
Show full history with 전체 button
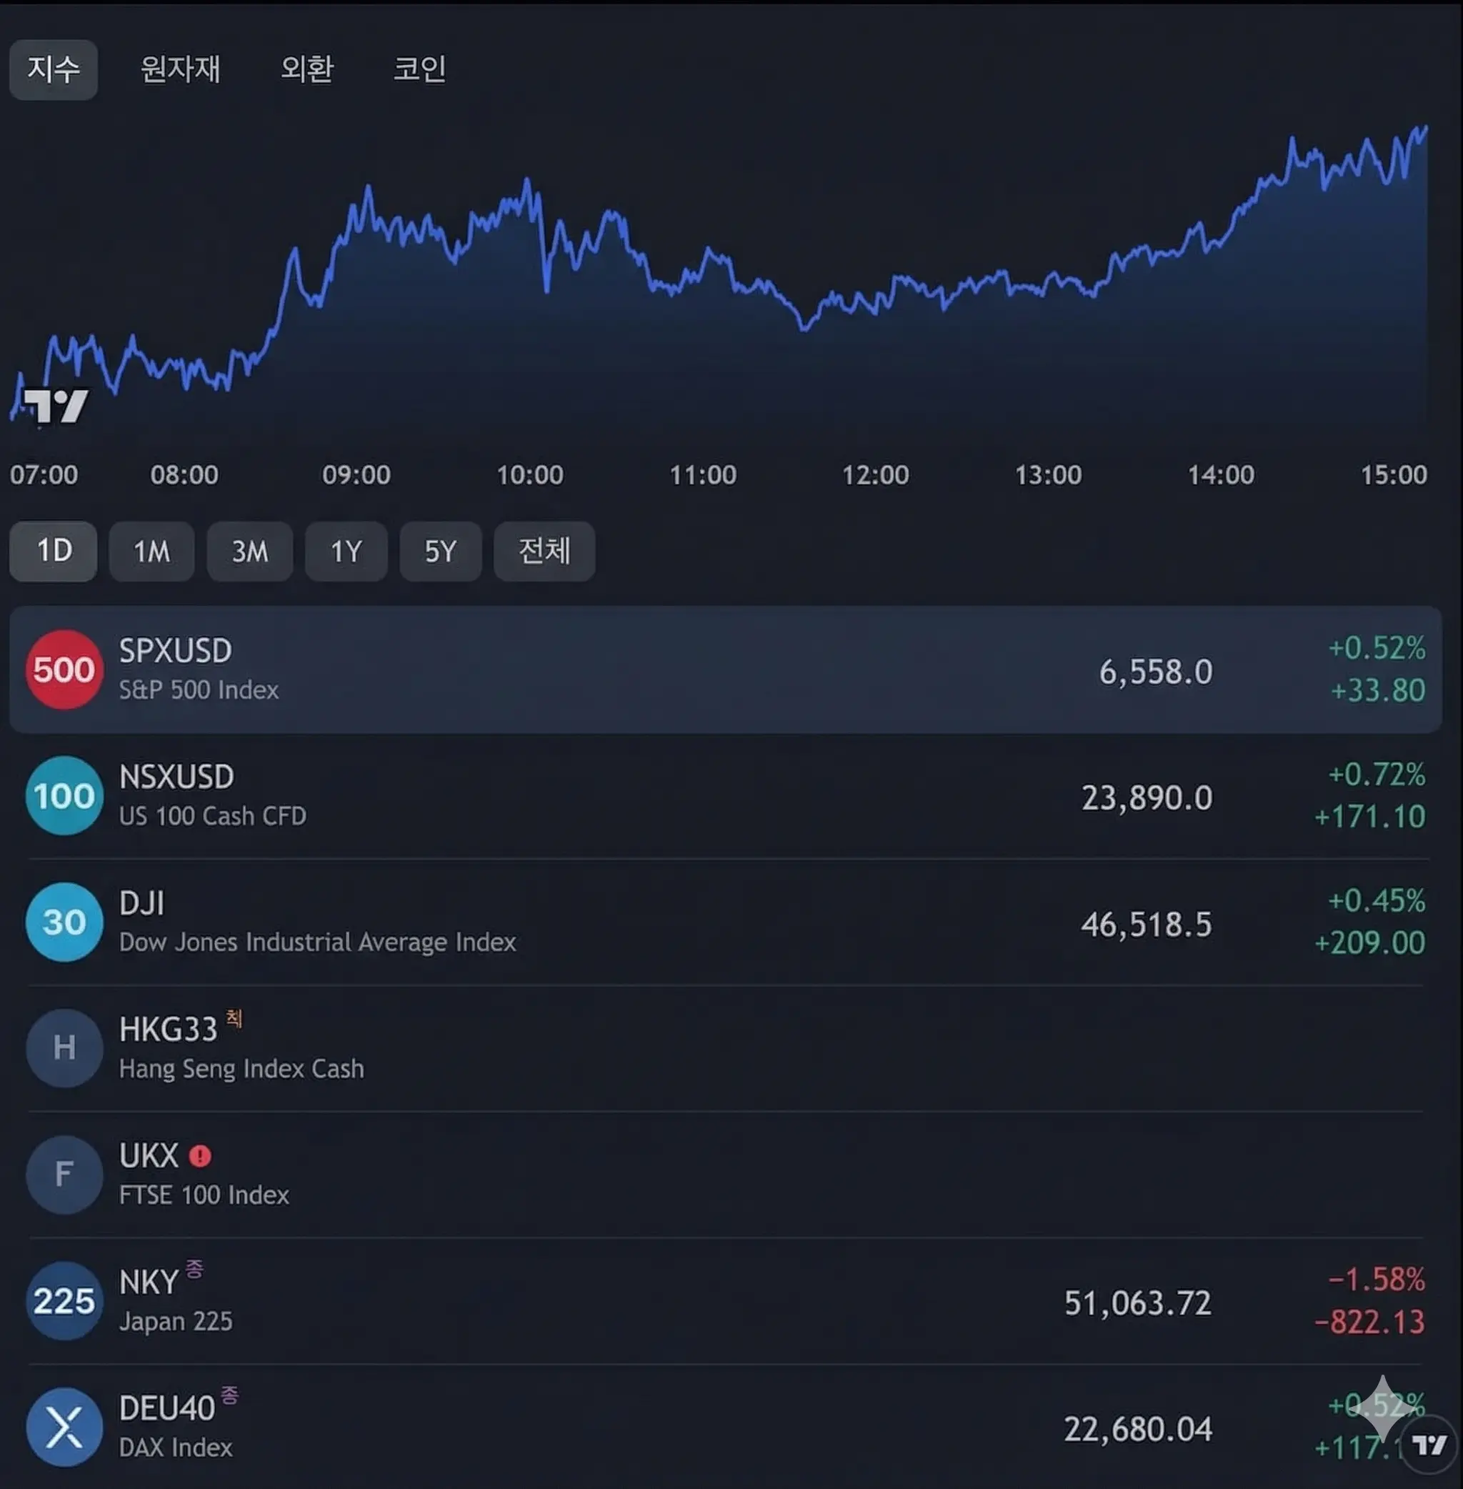[x=544, y=551]
